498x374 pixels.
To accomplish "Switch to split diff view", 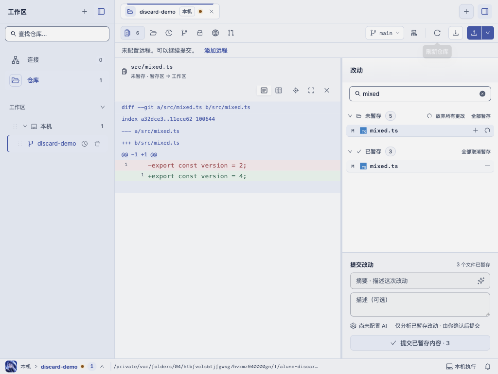I will [x=279, y=90].
